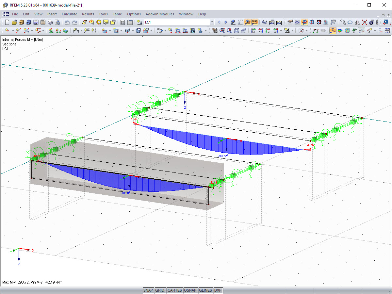The width and height of the screenshot is (392, 294).
Task: Undo the last action
Action: (67, 22)
